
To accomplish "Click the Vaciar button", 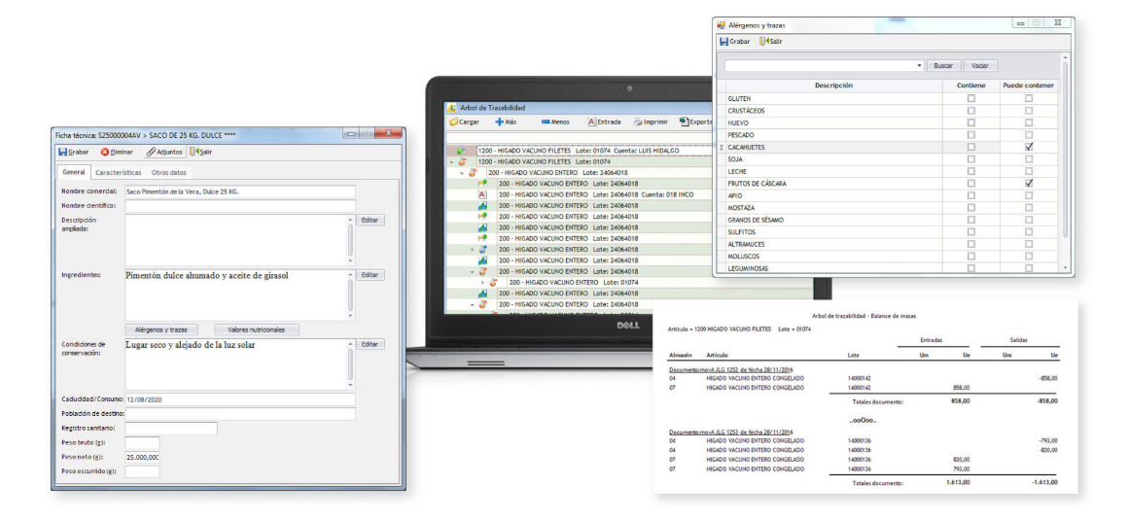I will (980, 65).
